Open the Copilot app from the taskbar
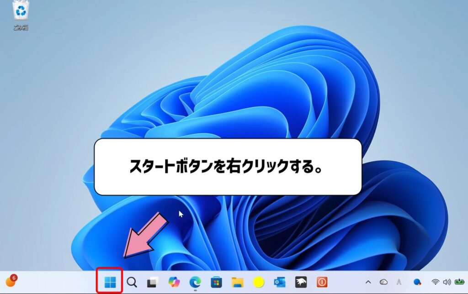This screenshot has width=468, height=294. pyautogui.click(x=174, y=282)
